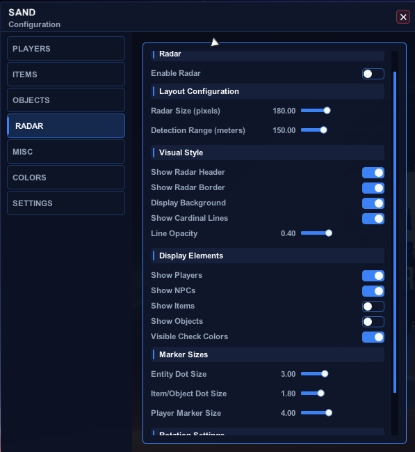Disable Show Players on radar
The width and height of the screenshot is (415, 452).
click(373, 276)
